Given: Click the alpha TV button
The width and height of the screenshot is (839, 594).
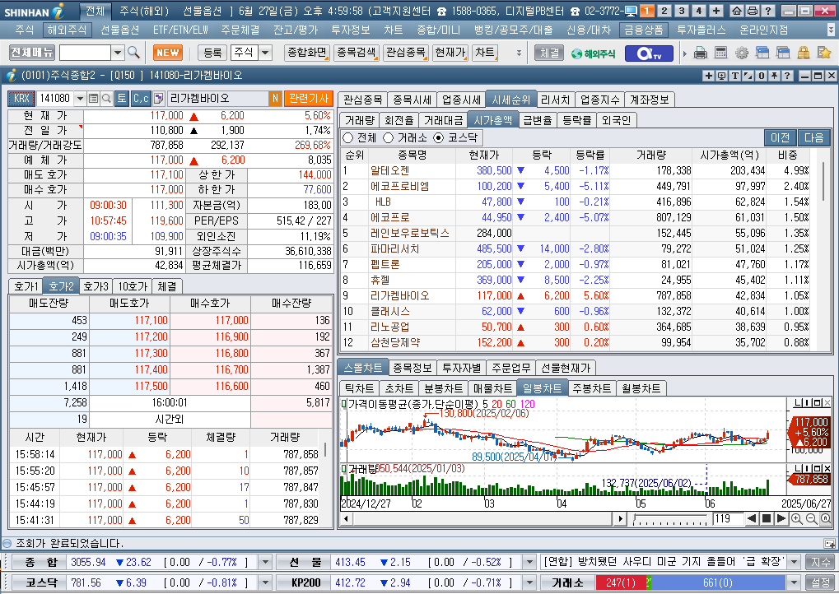Looking at the screenshot, I should point(649,53).
